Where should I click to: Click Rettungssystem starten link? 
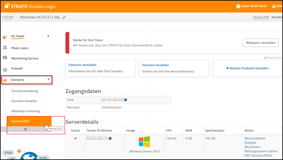261,151
